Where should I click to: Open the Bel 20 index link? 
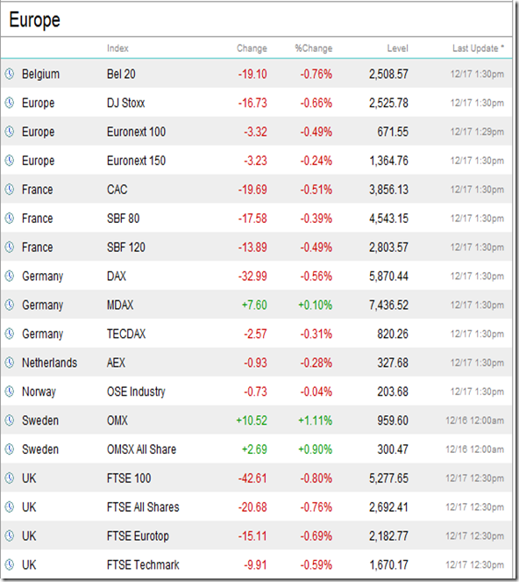(121, 74)
